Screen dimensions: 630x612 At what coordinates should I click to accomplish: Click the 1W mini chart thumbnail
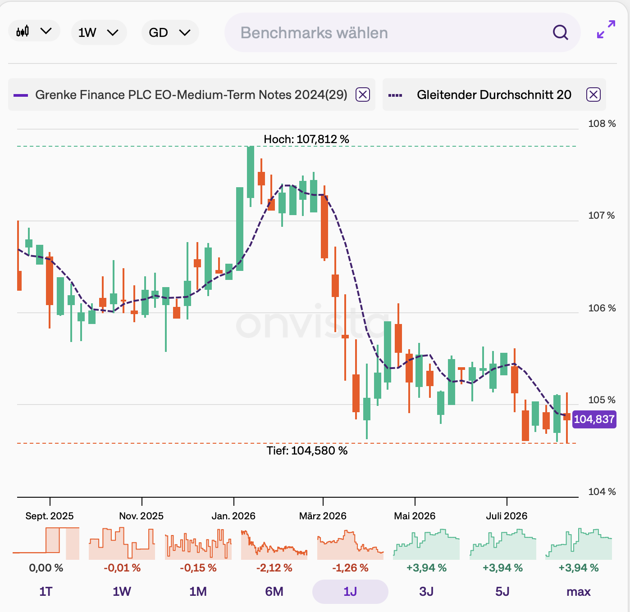[122, 544]
